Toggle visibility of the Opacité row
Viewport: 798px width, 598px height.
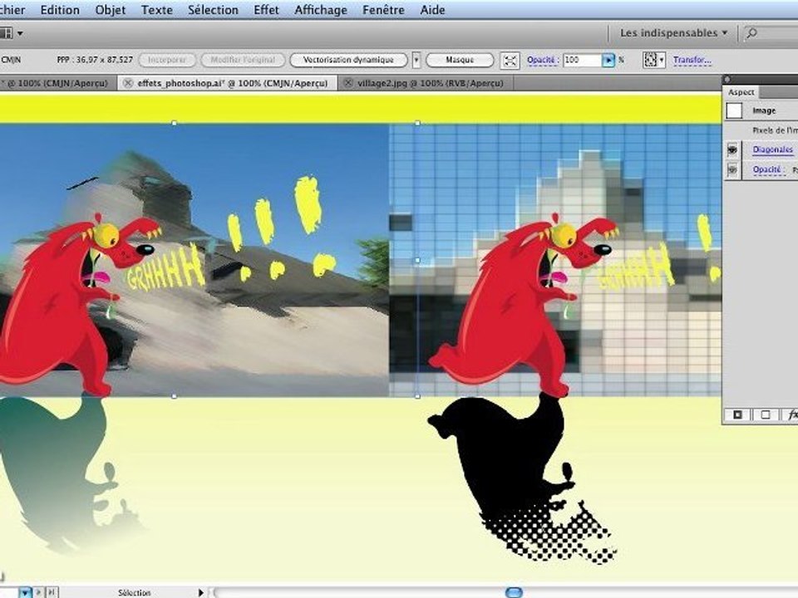coord(732,169)
